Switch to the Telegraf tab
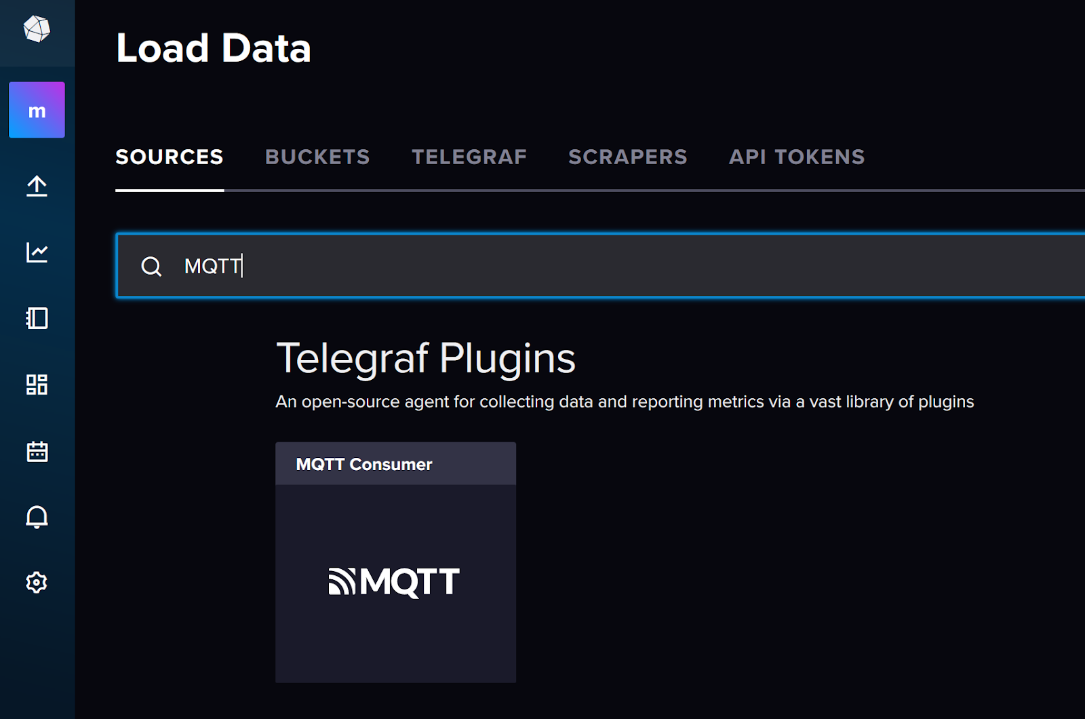The height and width of the screenshot is (719, 1085). click(469, 157)
